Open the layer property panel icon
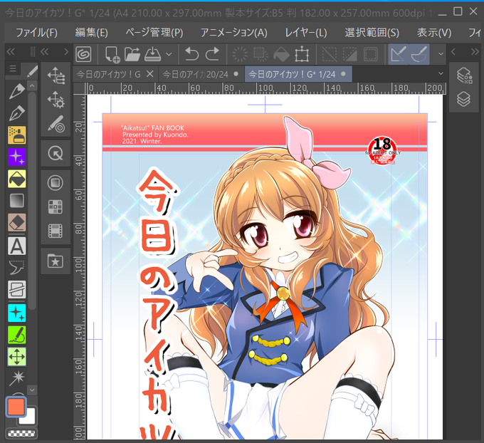The width and height of the screenshot is (484, 443). (x=464, y=75)
